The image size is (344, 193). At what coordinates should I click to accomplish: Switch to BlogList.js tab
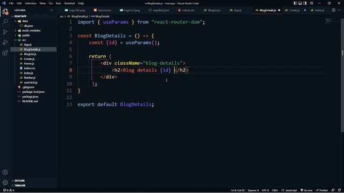[212, 10]
